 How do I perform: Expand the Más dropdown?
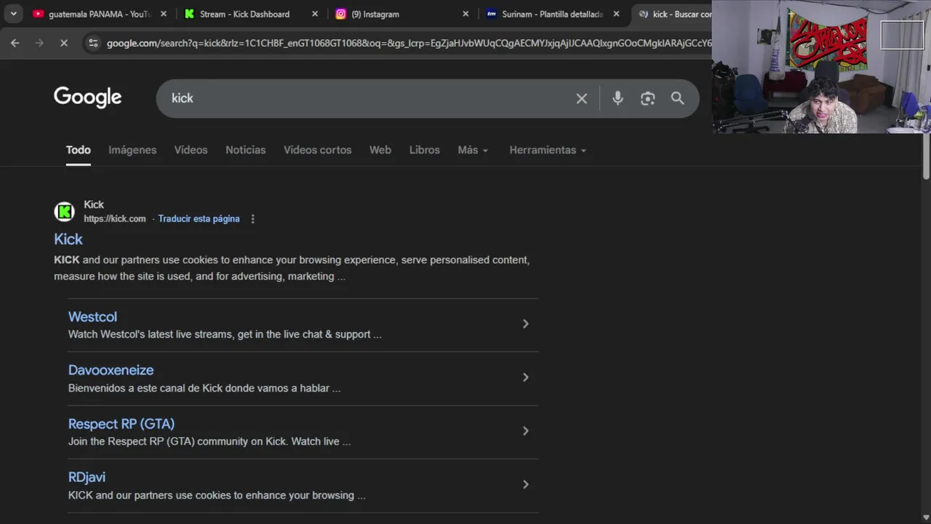tap(473, 150)
